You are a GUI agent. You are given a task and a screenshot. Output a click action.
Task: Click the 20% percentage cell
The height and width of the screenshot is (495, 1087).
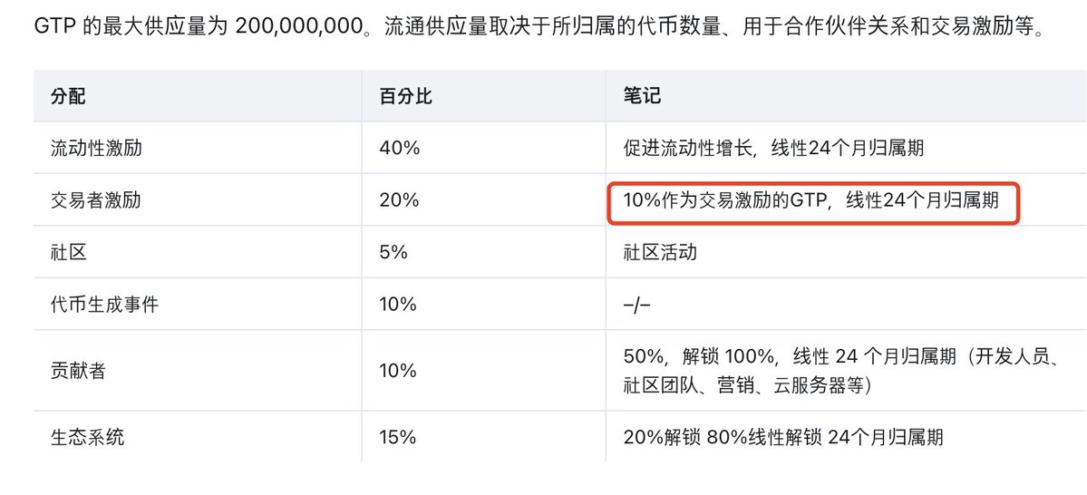point(400,200)
